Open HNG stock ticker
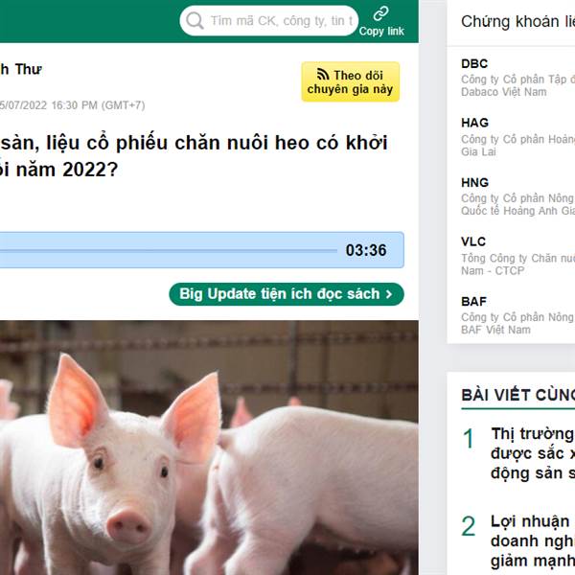The width and height of the screenshot is (575, 575). tap(475, 183)
